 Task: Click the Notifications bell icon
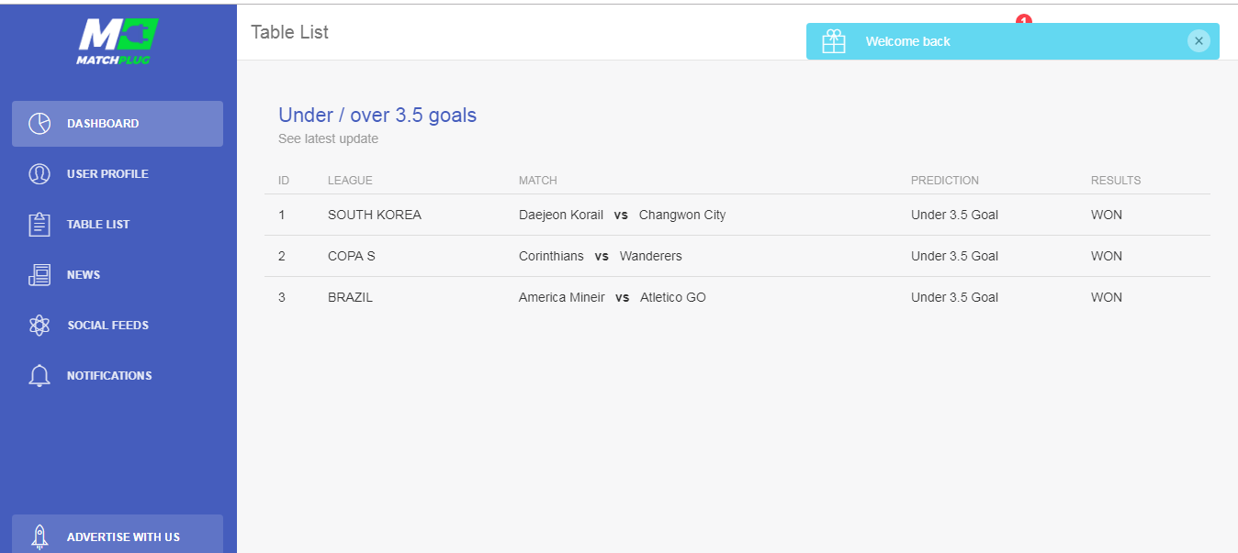[x=39, y=376]
